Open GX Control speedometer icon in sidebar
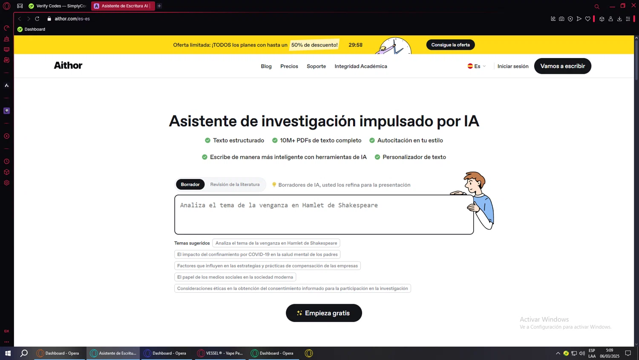The width and height of the screenshot is (639, 360). tap(6, 28)
